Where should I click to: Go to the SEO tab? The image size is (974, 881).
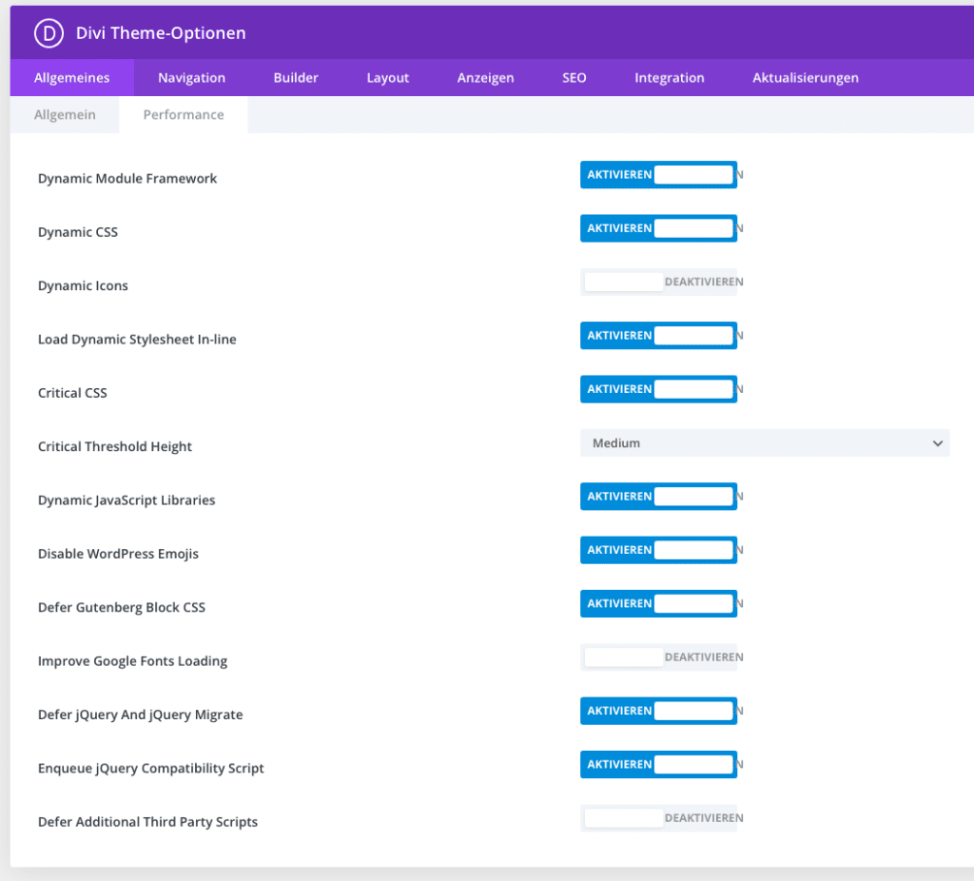point(574,77)
